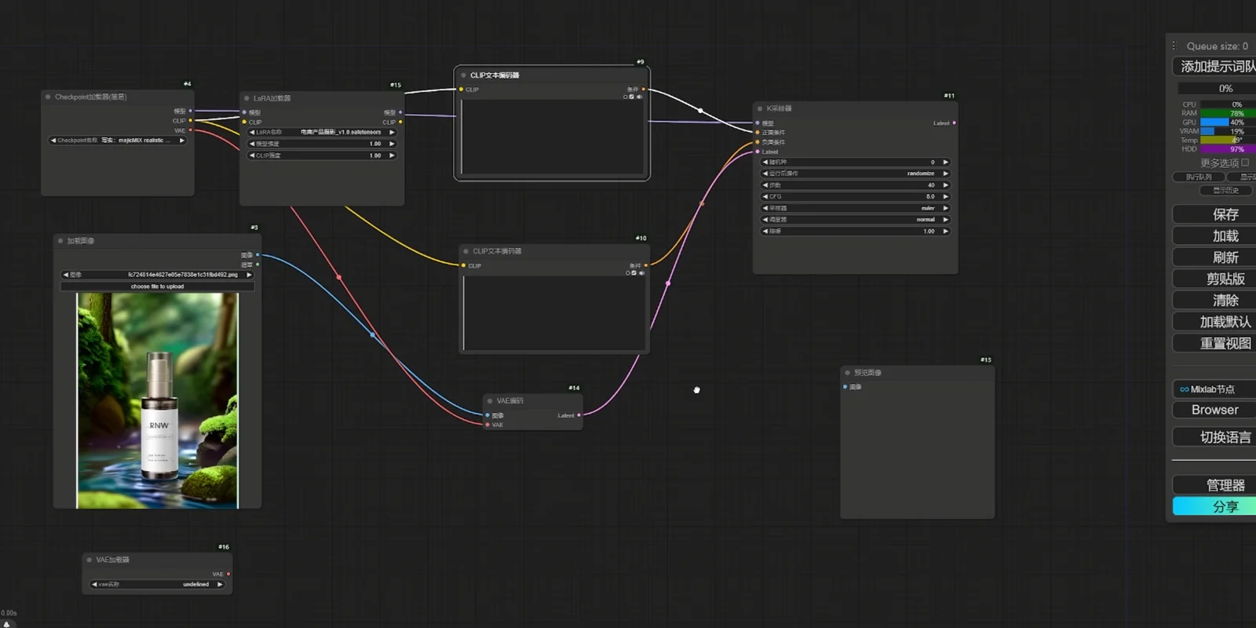Click the 保存 save button
The width and height of the screenshot is (1256, 628).
pyautogui.click(x=1215, y=214)
